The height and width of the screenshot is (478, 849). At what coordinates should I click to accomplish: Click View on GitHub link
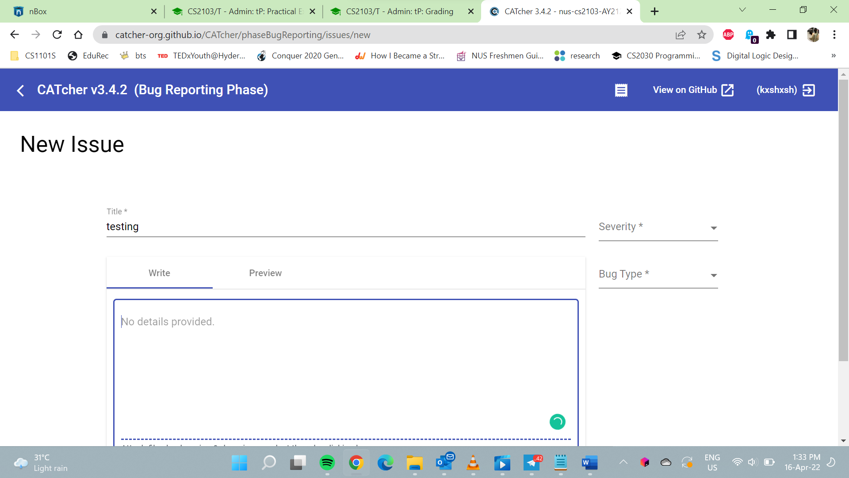(x=693, y=90)
